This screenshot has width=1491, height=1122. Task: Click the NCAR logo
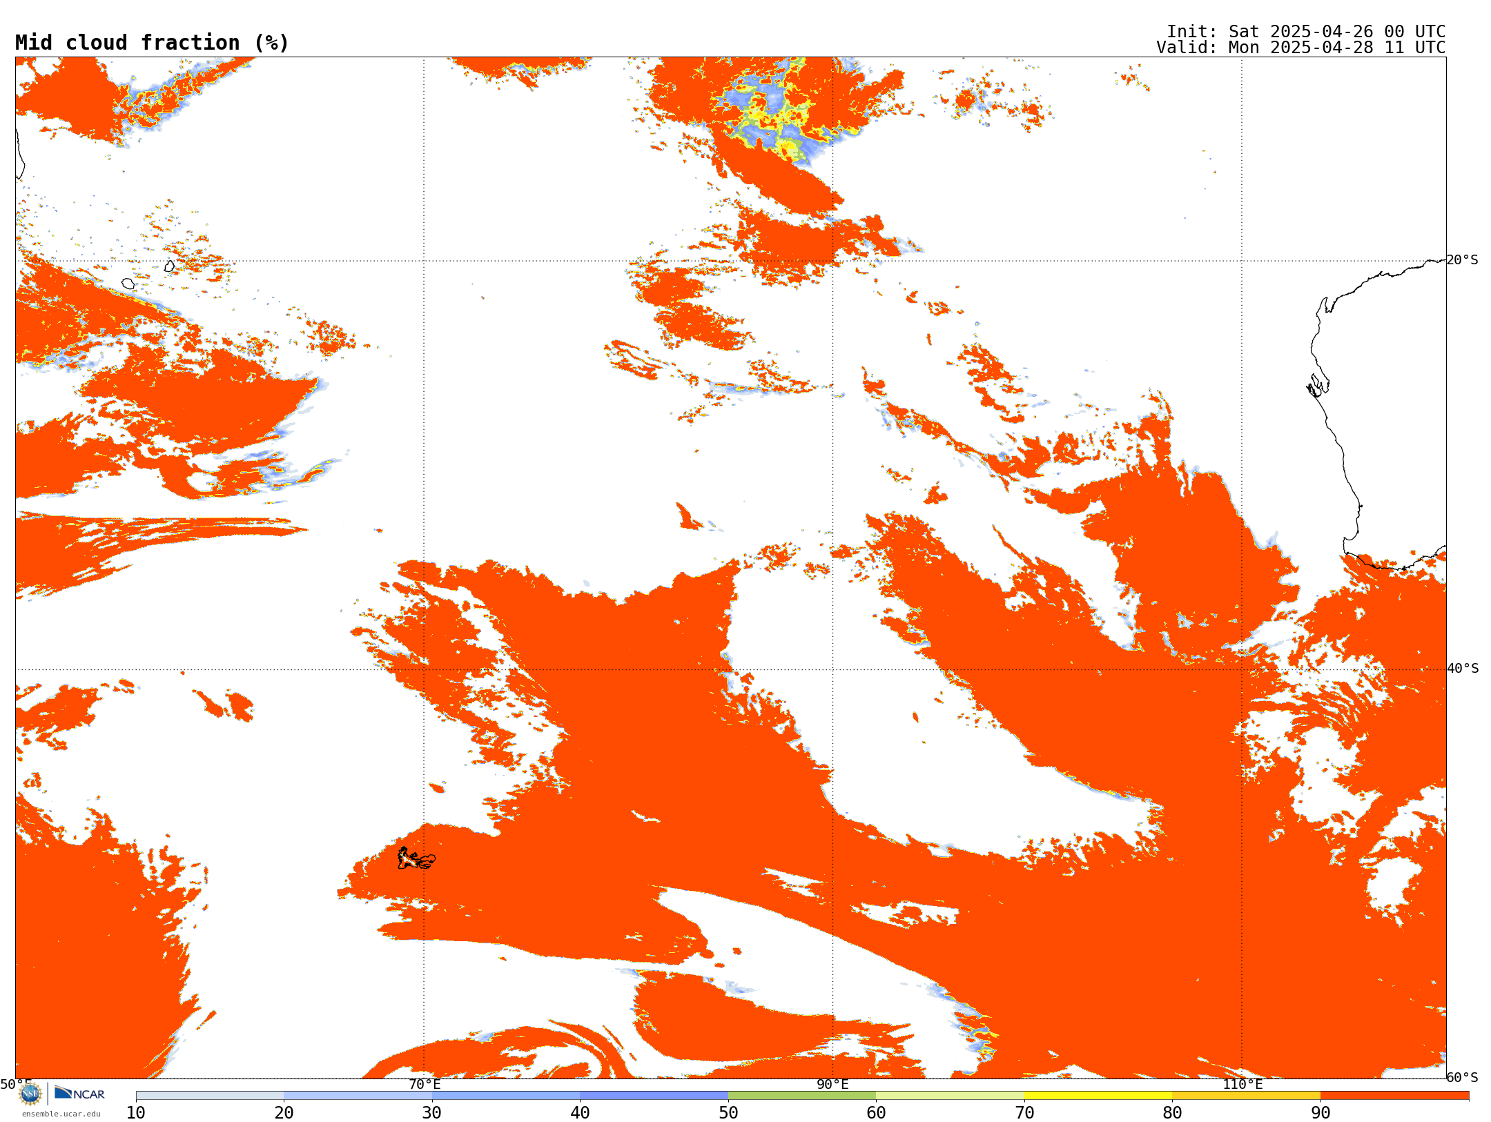pyautogui.click(x=79, y=1093)
